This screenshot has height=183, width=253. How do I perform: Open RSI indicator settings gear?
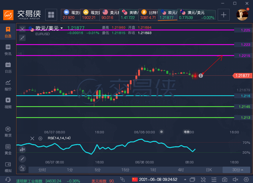pos(40,138)
